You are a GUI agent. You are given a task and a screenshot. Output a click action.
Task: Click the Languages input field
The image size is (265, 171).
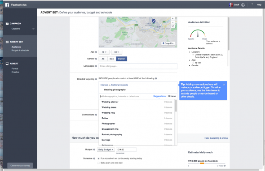pos(138,66)
